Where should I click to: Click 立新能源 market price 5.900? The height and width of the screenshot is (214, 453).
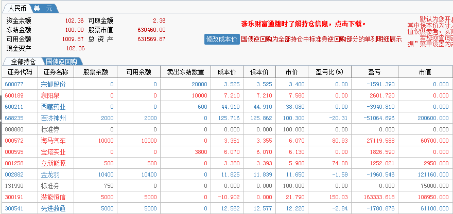pyautogui.click(x=297, y=163)
